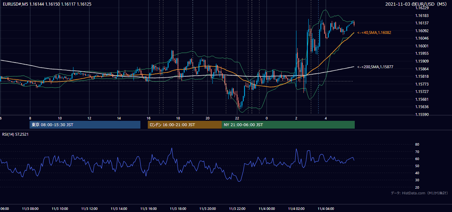Screen dimensions: 452x212
Task: Click bottom time label 11/3 16:00
Action: click(149, 208)
